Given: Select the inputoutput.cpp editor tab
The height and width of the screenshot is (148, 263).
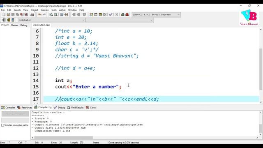Looking at the screenshot, I should tap(41, 25).
